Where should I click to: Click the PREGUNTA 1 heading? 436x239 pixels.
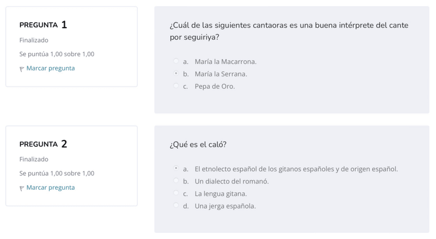(43, 25)
